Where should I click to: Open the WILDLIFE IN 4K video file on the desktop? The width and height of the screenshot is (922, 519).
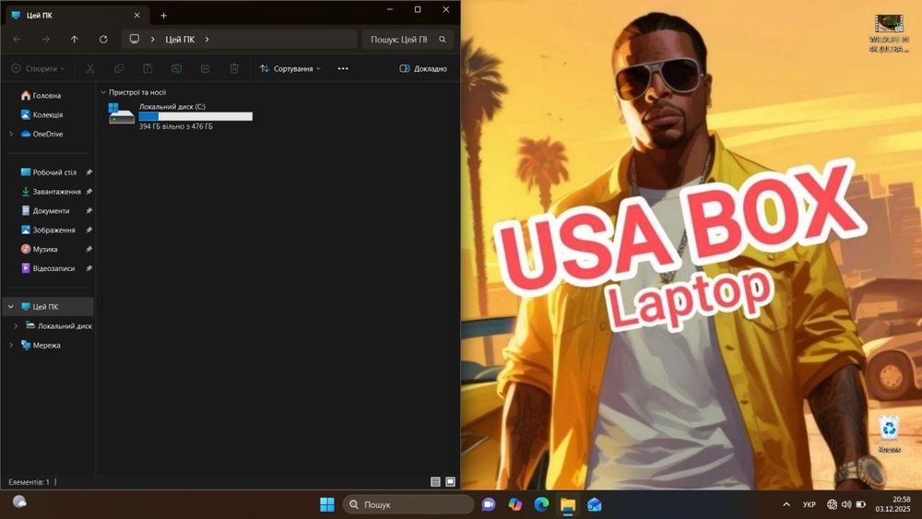[x=889, y=33]
